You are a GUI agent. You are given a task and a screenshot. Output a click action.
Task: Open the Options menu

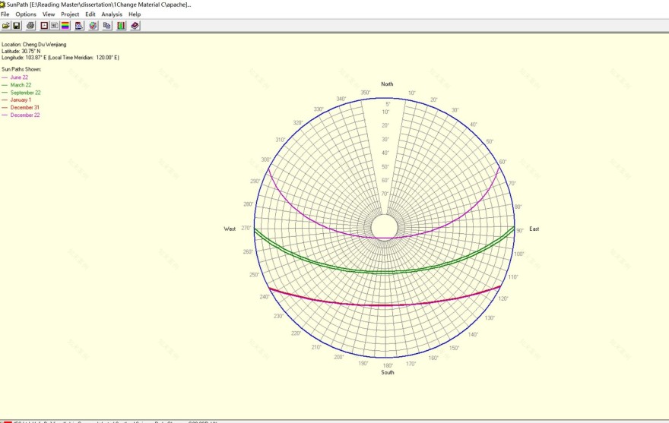coord(26,14)
